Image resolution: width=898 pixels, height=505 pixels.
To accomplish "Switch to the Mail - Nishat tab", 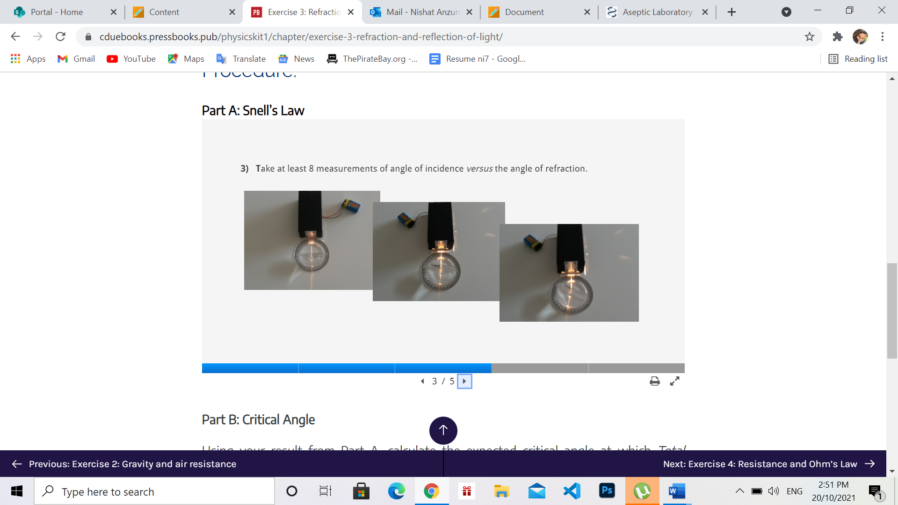I will (421, 12).
